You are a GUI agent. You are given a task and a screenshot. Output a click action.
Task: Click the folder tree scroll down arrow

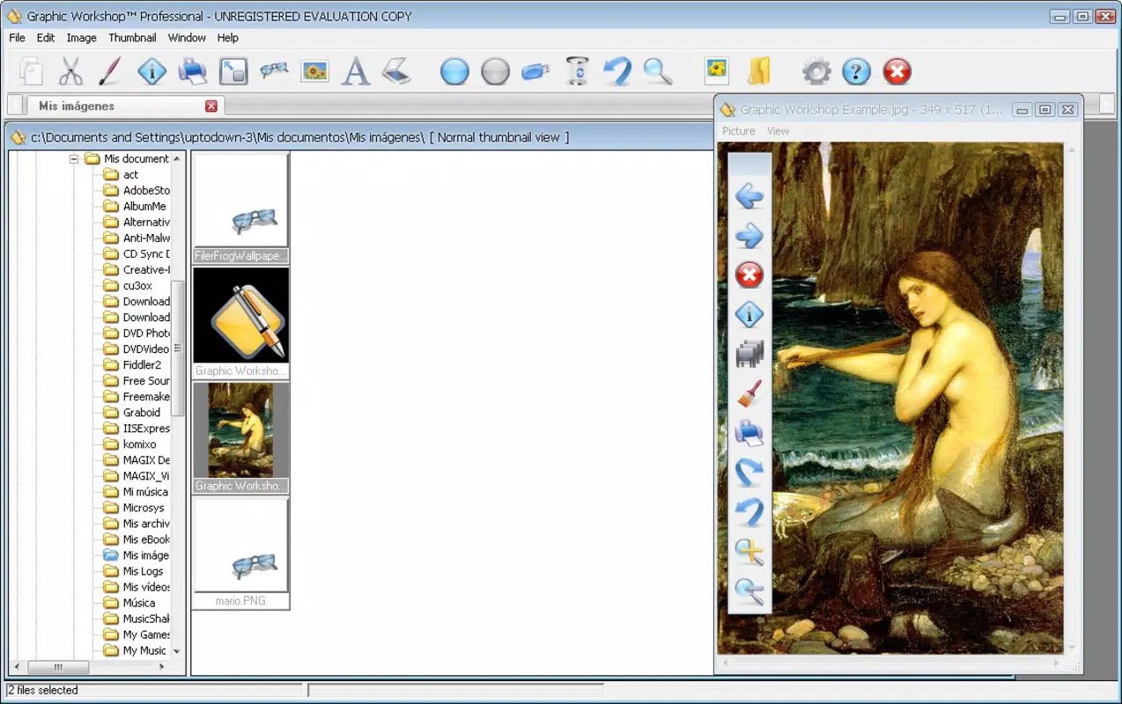tap(177, 651)
